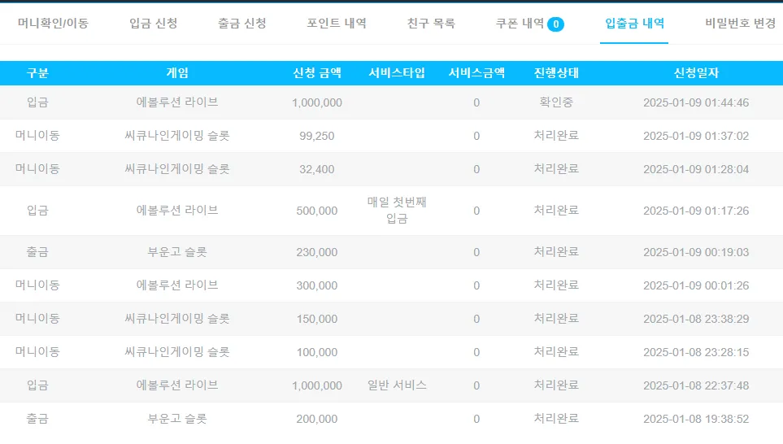Click 출금 in the 200,000 row

pyautogui.click(x=37, y=419)
